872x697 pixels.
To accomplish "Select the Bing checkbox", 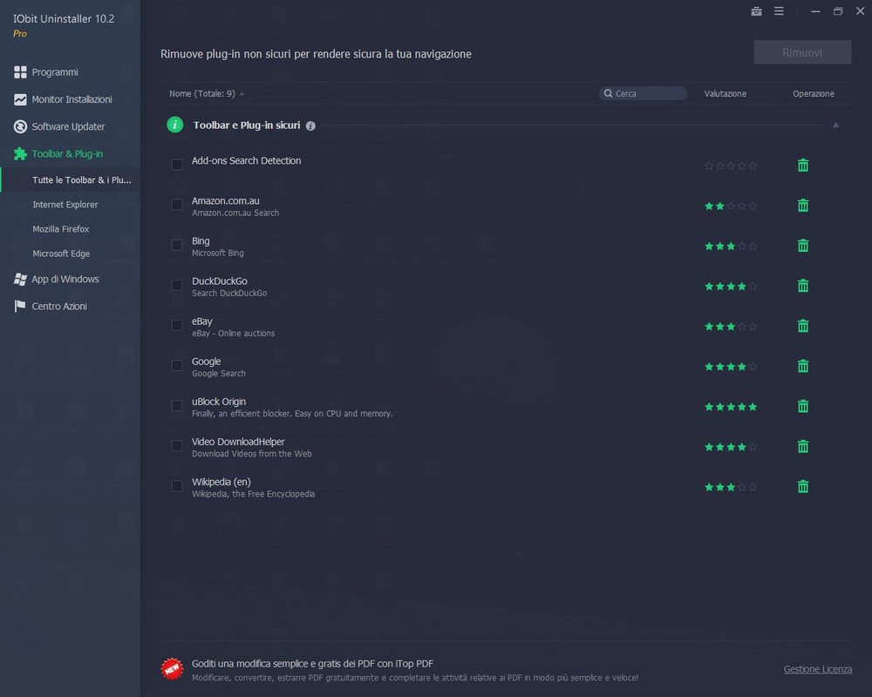I will (177, 245).
